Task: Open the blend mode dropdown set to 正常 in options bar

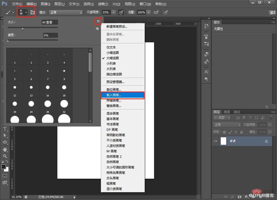Action: tap(66, 12)
